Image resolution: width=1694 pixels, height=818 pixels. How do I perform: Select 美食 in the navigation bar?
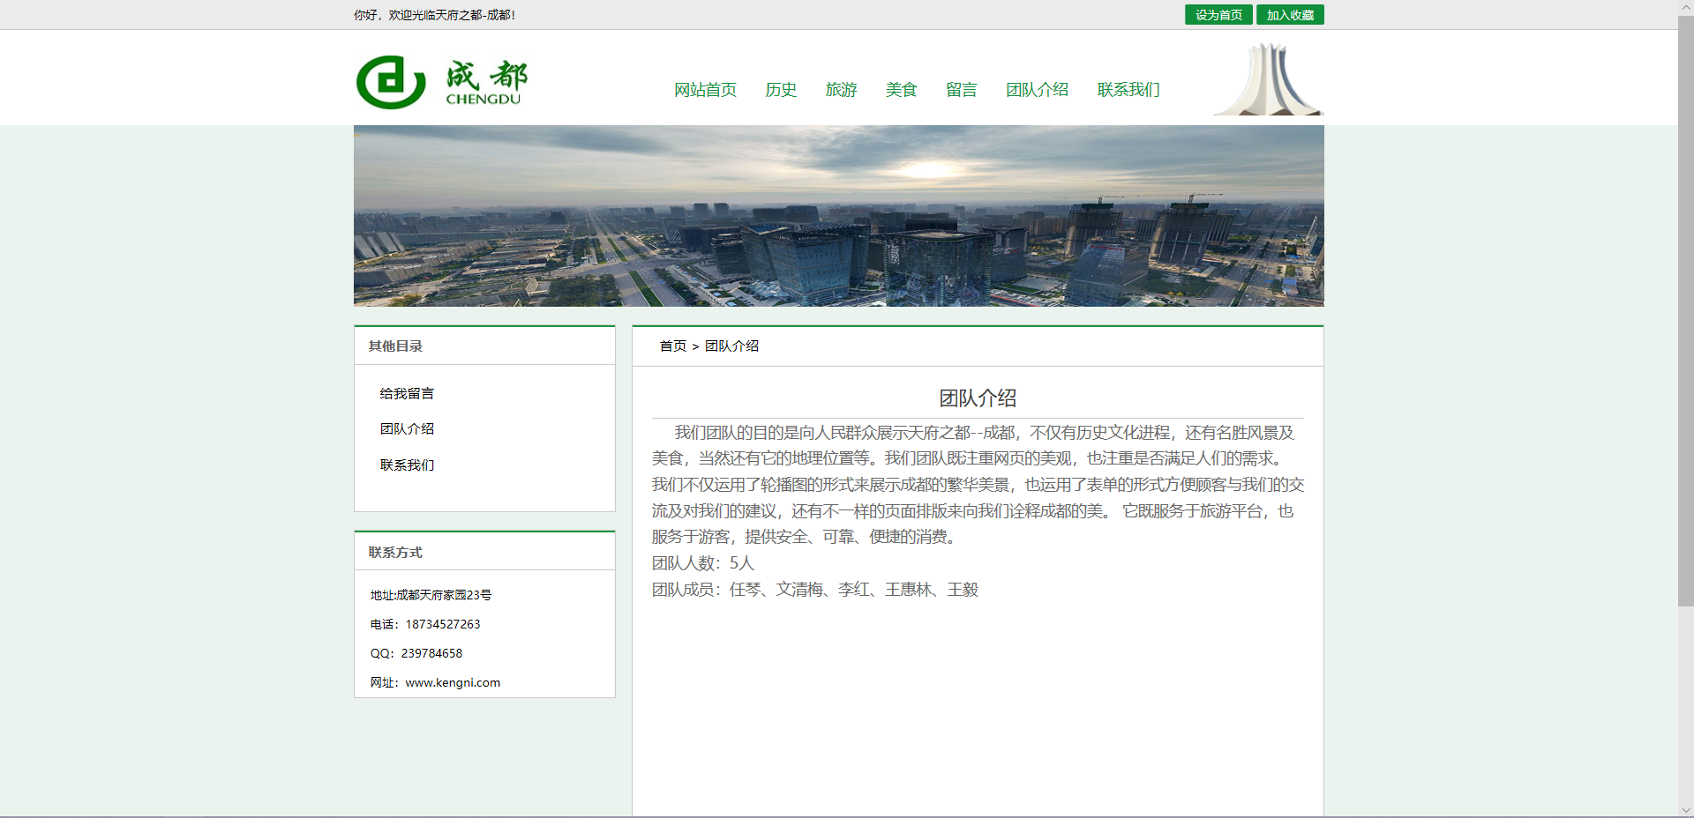click(901, 90)
